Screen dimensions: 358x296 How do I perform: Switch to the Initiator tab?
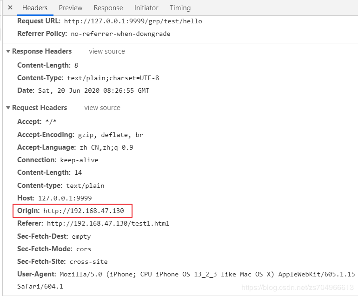coord(146,8)
